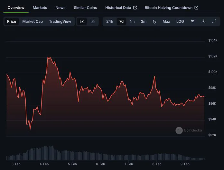Open the Overview tab
The height and width of the screenshot is (170, 224).
tap(16, 8)
